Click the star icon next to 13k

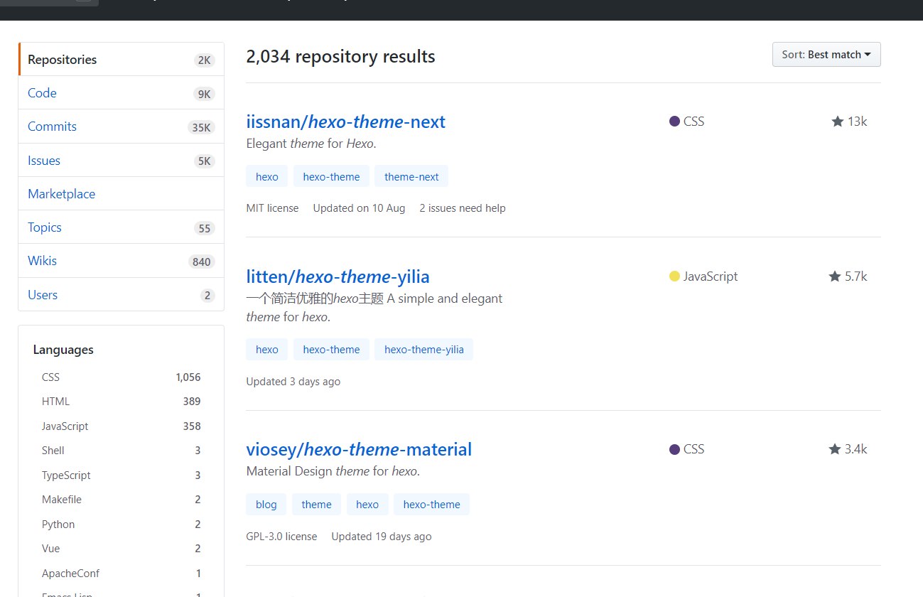coord(838,122)
